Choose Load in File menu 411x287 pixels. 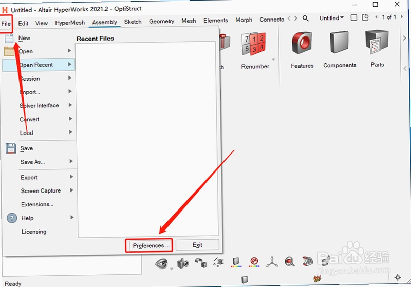coord(27,133)
